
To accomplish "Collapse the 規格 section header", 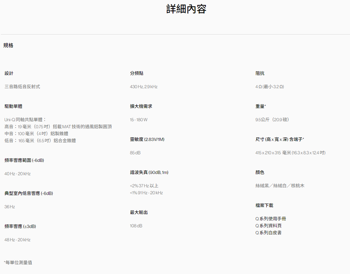I will (8, 46).
